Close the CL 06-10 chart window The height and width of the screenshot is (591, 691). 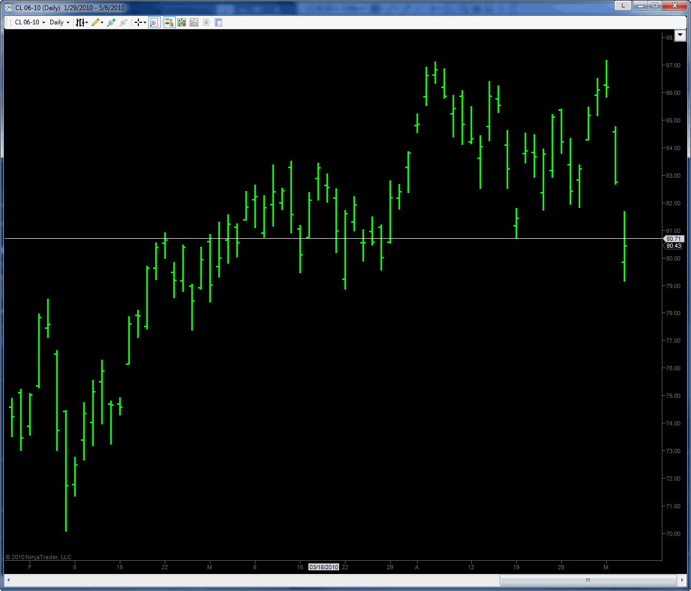point(675,5)
